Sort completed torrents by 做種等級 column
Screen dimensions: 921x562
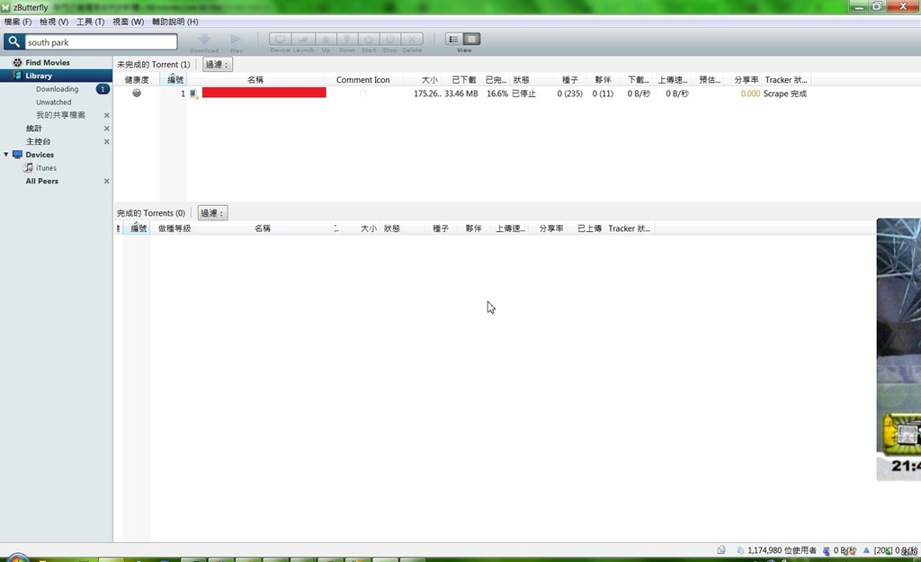pos(174,228)
